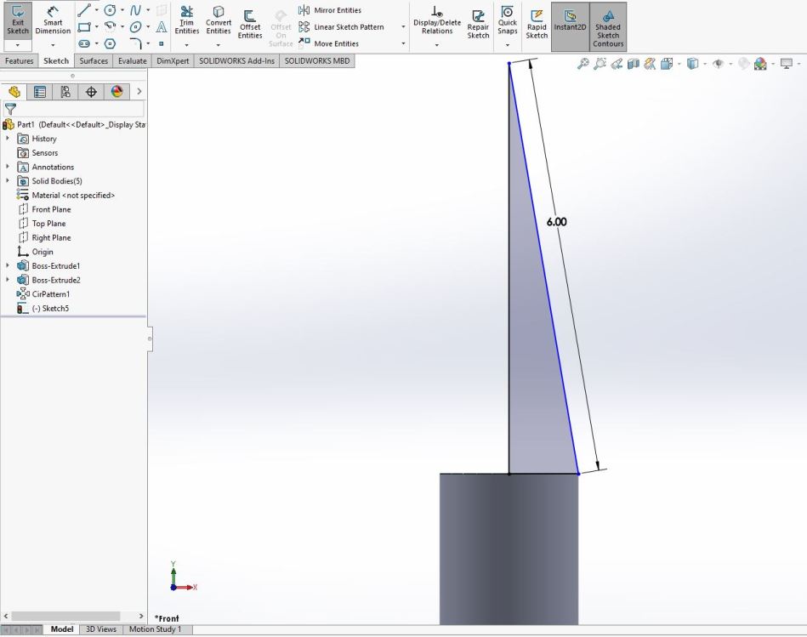Viewport: 807px width, 637px height.
Task: Open the Repair Sketch tool
Action: pos(479,24)
